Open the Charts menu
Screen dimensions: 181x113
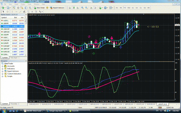[x=23, y=4]
